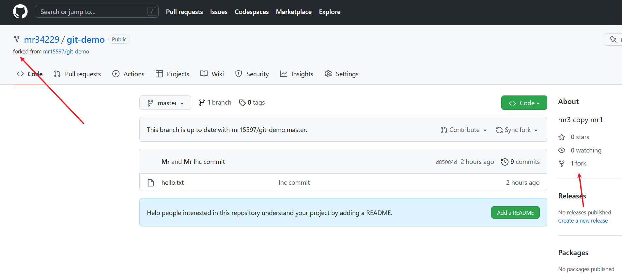Open Issues in top navigation

click(x=219, y=12)
